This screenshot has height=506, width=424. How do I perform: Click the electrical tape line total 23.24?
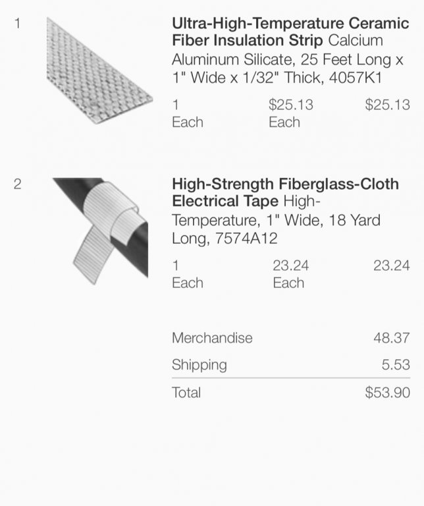coord(391,266)
